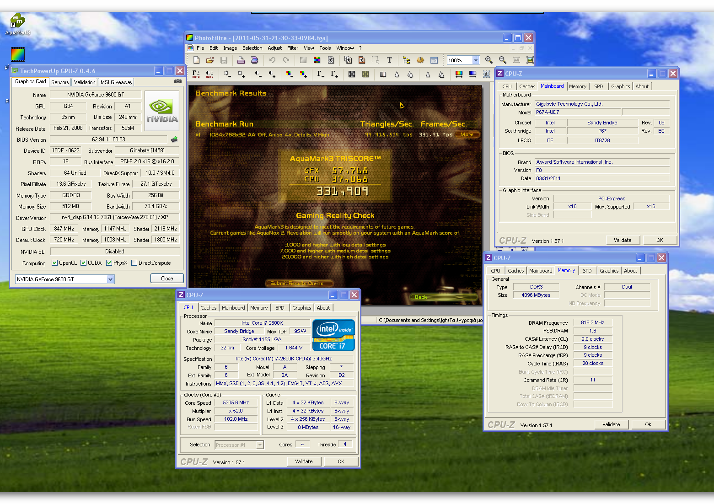
Task: Open the Processor #1 selection dropdown in CPU-Z
Action: coord(260,445)
